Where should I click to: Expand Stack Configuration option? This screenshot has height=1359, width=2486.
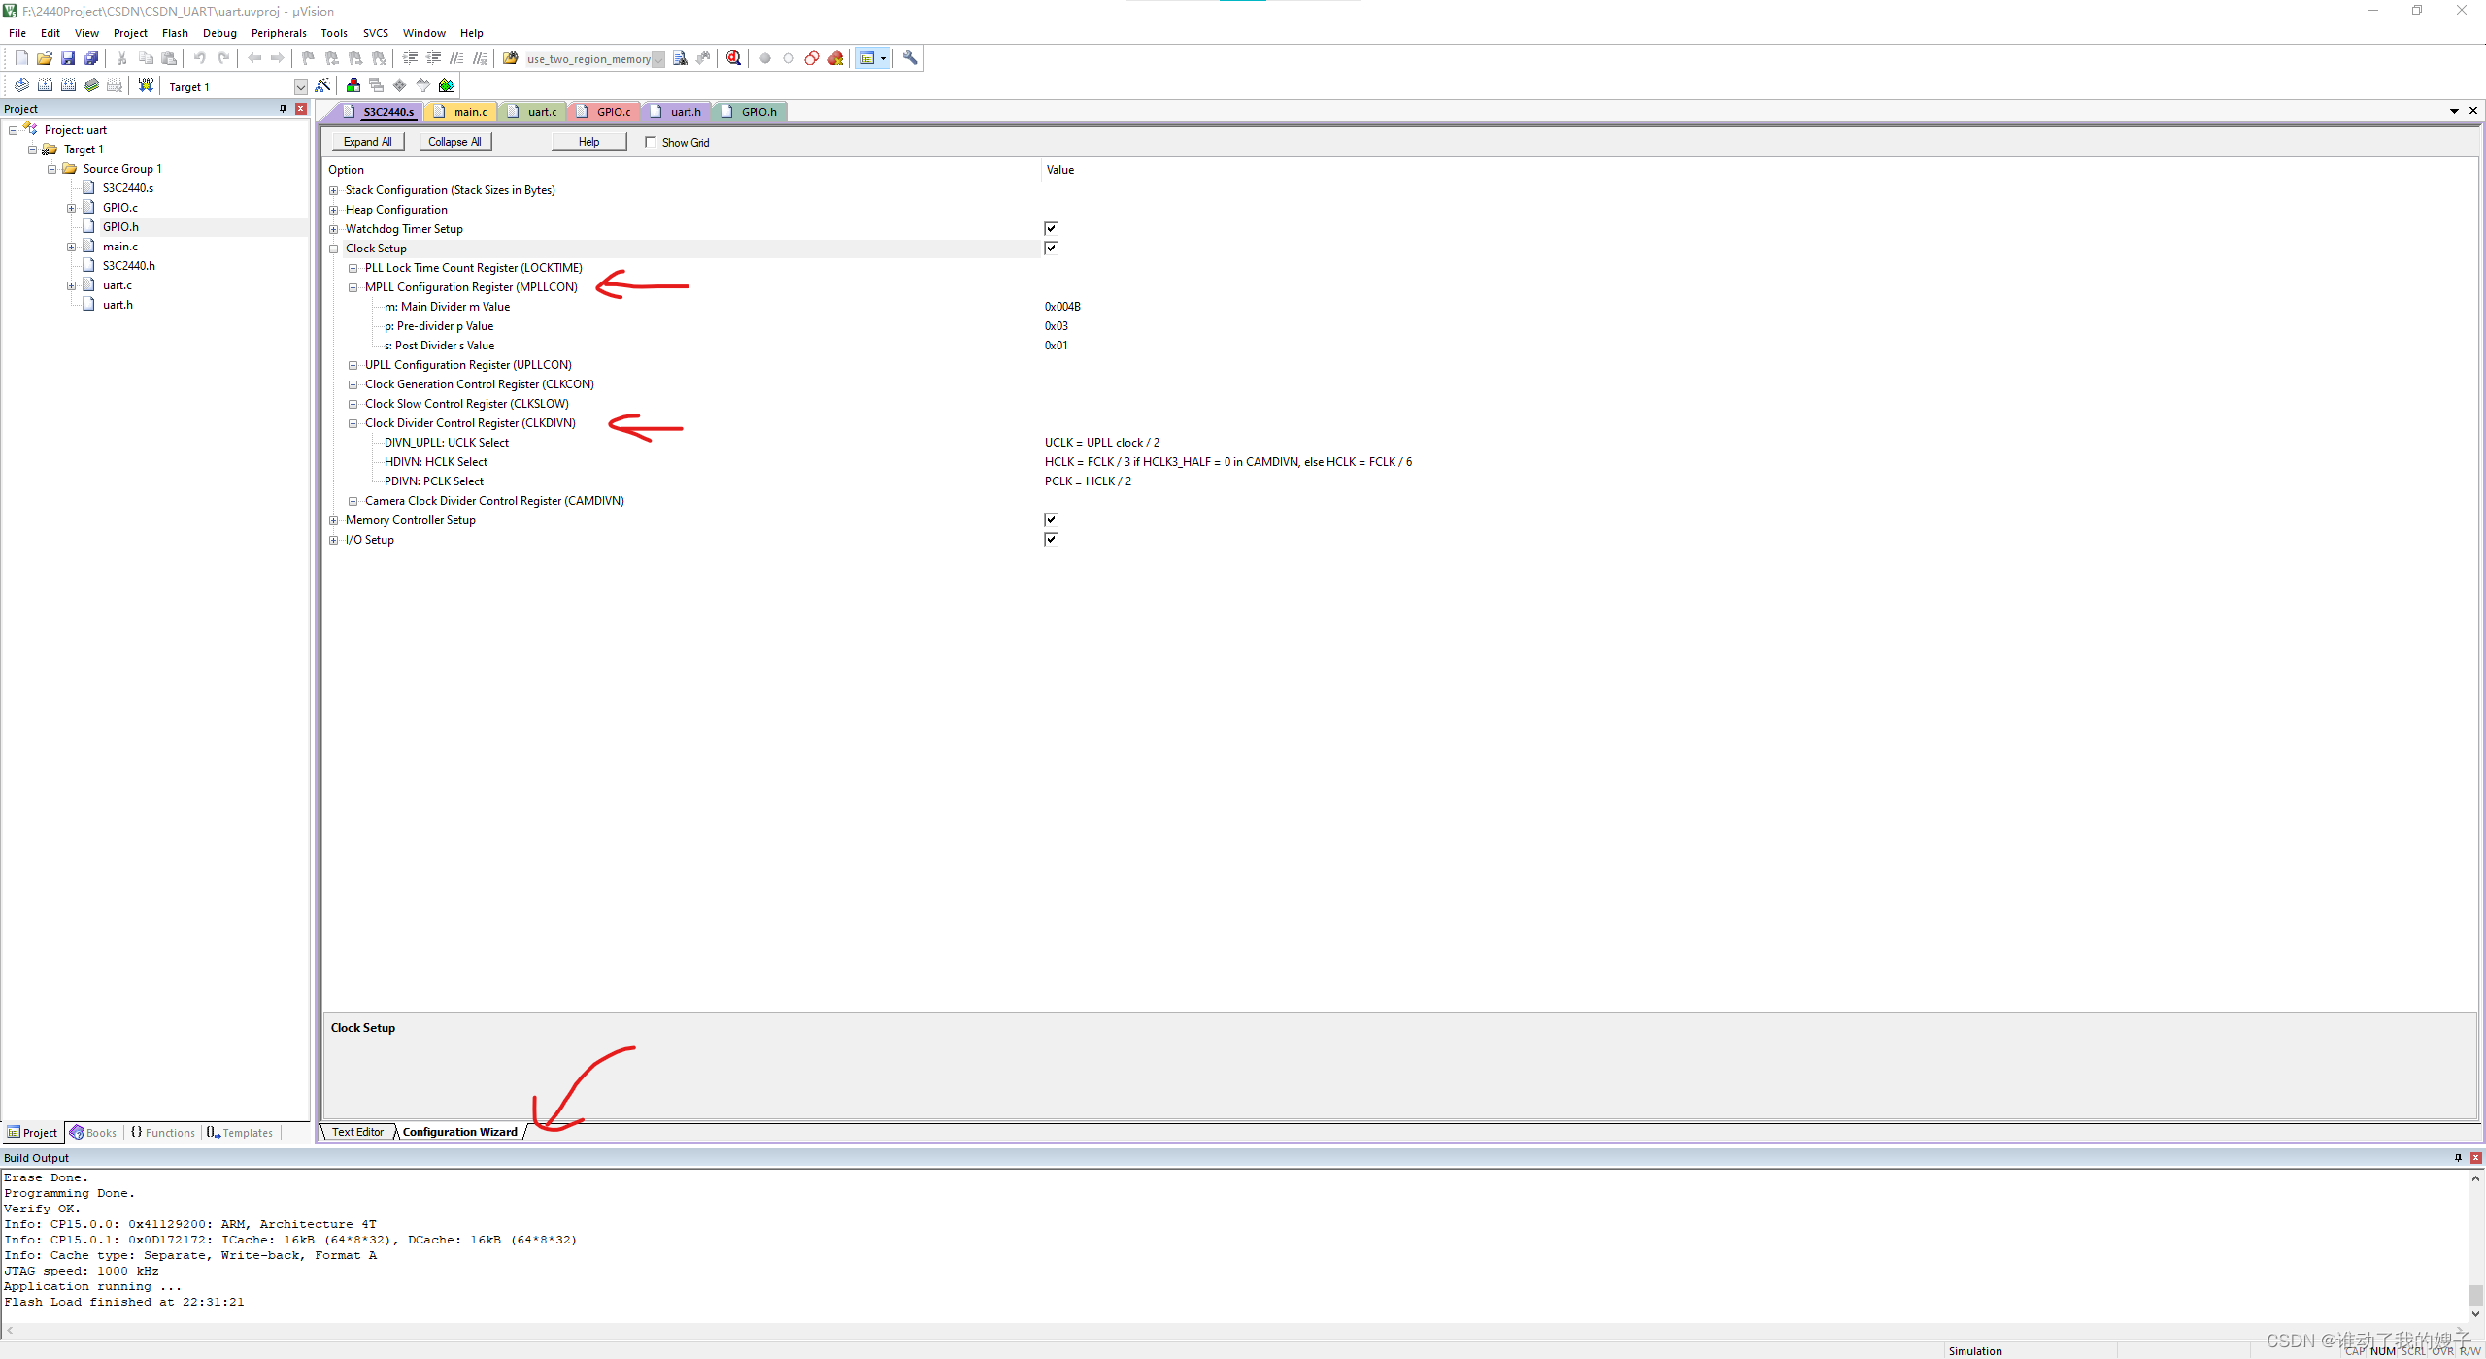coord(334,190)
